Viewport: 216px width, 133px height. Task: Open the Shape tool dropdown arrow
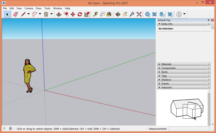pos(51,14)
